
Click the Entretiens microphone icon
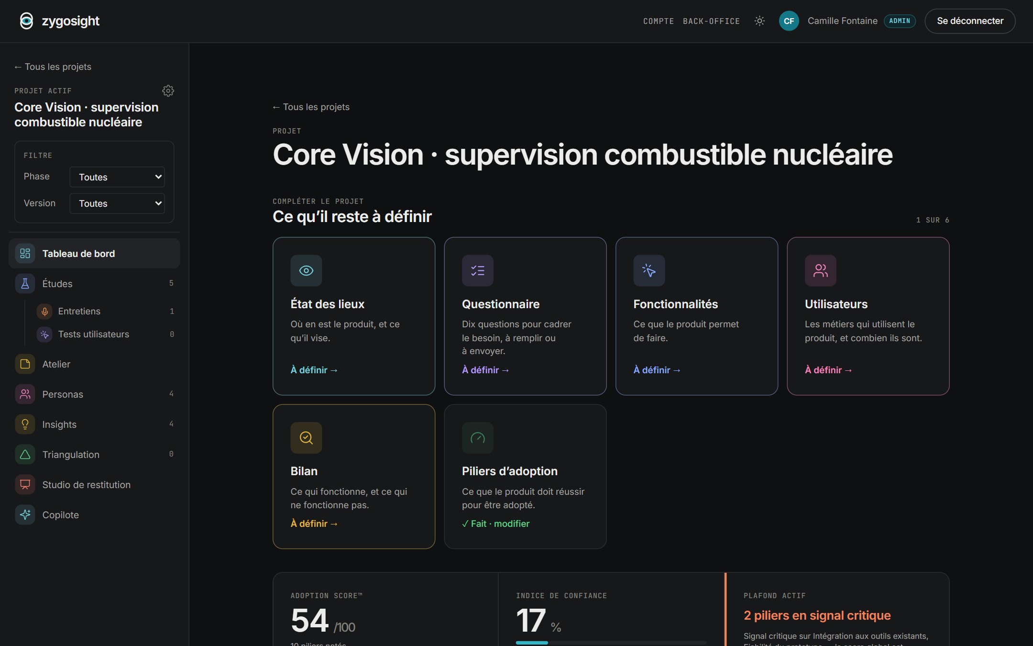44,312
